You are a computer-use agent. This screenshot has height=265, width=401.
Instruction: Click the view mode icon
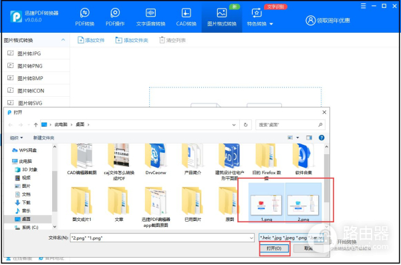pos(290,138)
